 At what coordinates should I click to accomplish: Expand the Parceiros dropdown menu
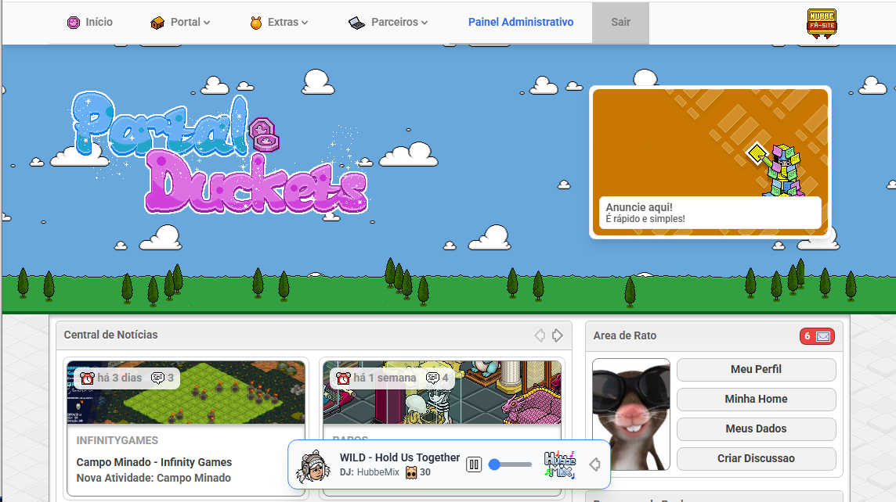tap(388, 23)
